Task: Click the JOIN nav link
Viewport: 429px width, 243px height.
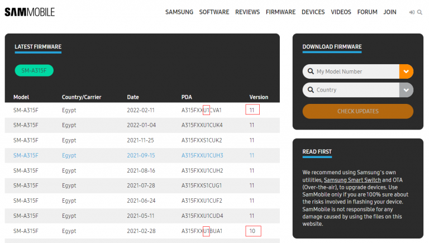Action: click(390, 12)
